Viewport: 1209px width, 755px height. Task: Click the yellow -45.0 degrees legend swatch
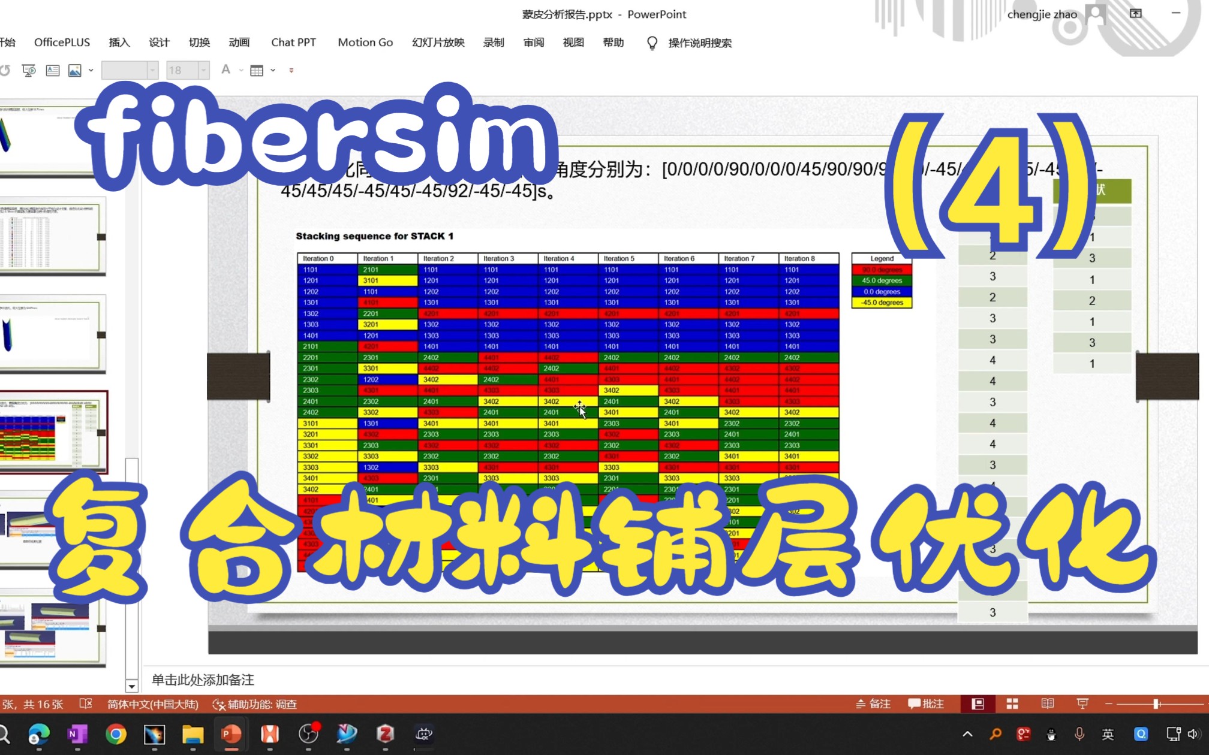click(x=882, y=303)
